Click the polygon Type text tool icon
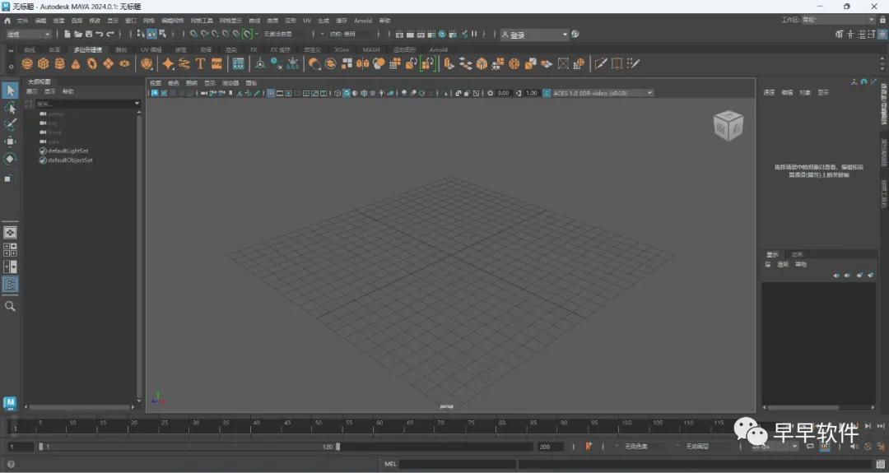This screenshot has width=889, height=473. [x=200, y=63]
